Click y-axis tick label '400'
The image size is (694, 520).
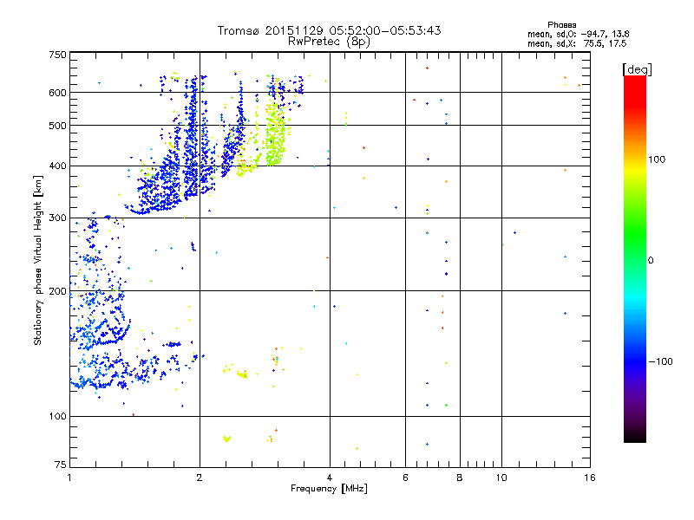pyautogui.click(x=57, y=166)
